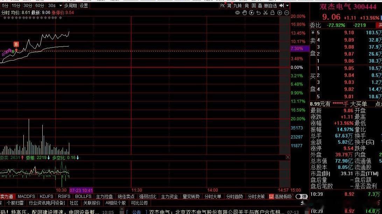
Task: Click buy level 1 price 9.05
Action: [349, 68]
